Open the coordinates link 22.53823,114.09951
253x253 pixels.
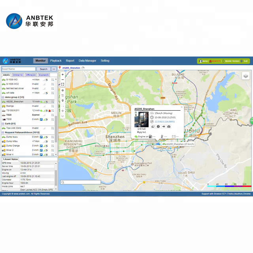pos(165,122)
